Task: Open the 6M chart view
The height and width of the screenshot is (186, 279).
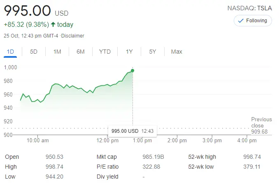Action: pyautogui.click(x=81, y=52)
